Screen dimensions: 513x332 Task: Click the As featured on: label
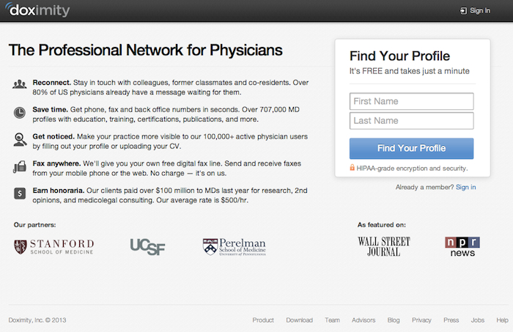[382, 225]
